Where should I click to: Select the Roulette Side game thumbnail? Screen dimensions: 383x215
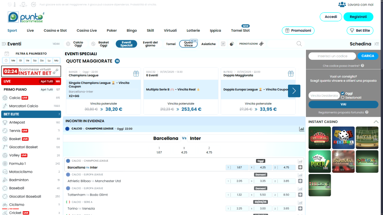tap(343, 161)
